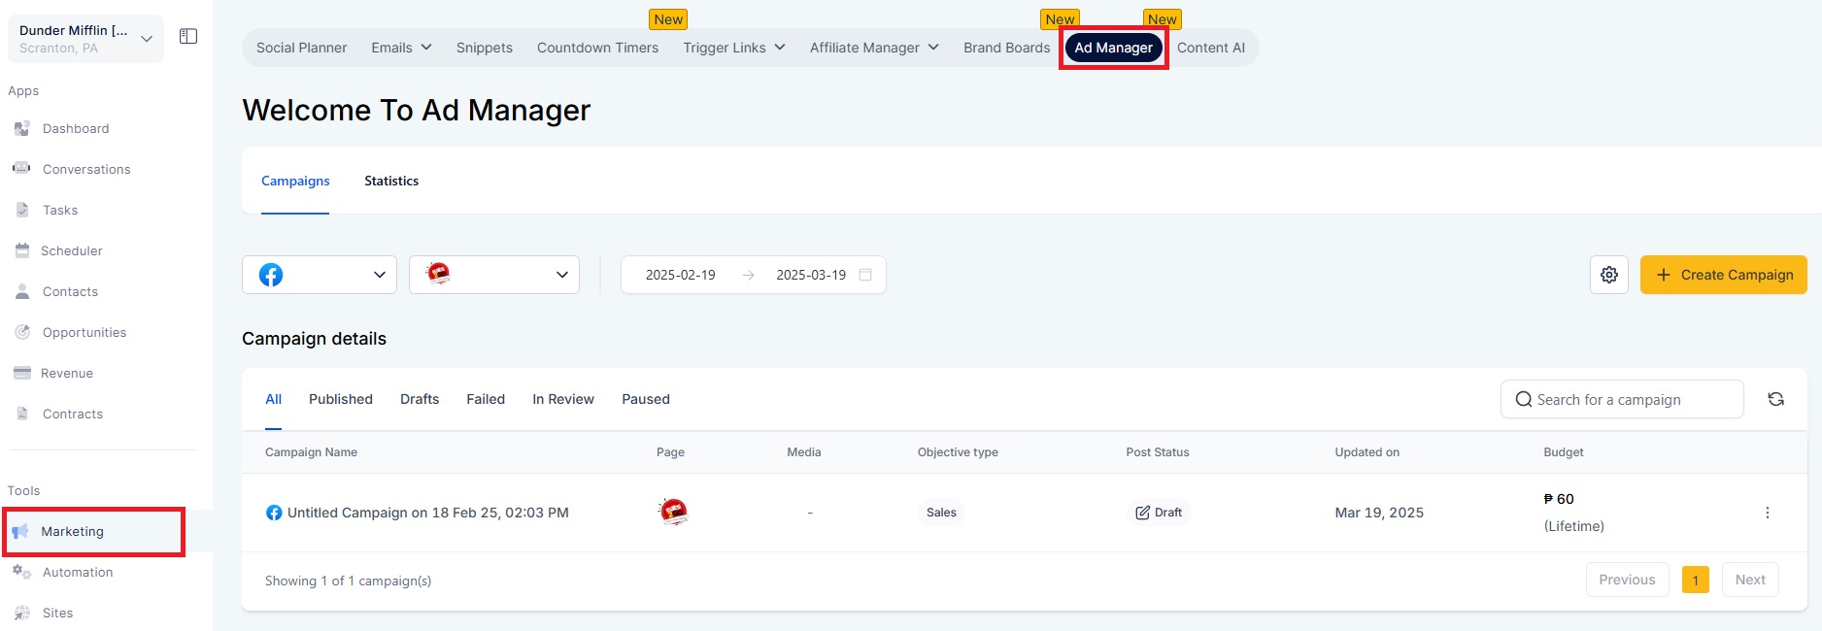This screenshot has height=631, width=1822.
Task: Click the Contracts document icon
Action: click(22, 414)
